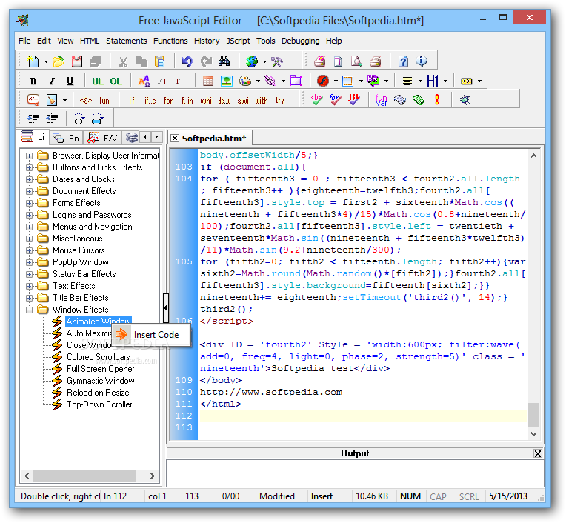Click the color palette icon
Screen dimensions: 566x523
click(x=245, y=81)
